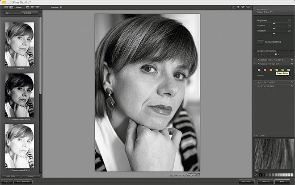Expand the Control Points section
295x185 pixels.
pyautogui.click(x=255, y=60)
